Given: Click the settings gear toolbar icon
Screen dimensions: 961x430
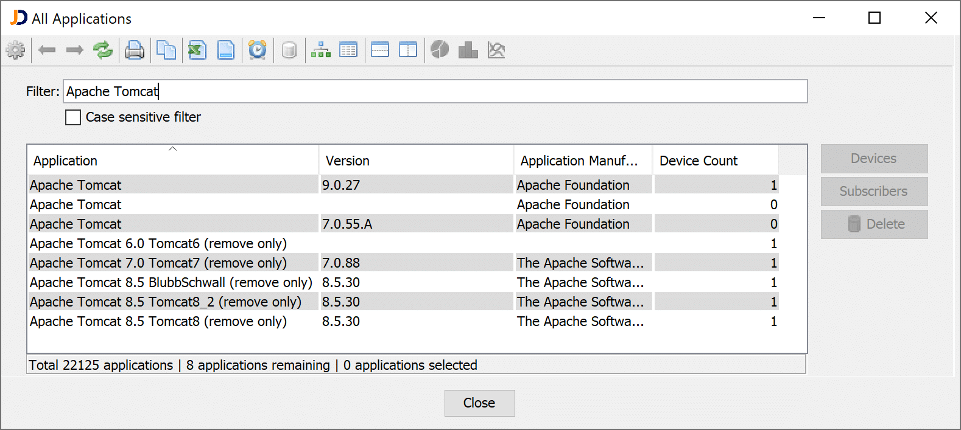Looking at the screenshot, I should [x=15, y=50].
